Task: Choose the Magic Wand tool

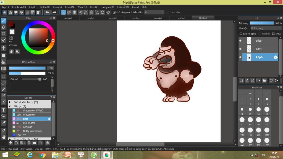Action: click(x=4, y=89)
